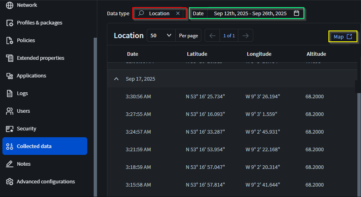Sort by the Latitude column header
This screenshot has height=197, width=361.
(198, 54)
